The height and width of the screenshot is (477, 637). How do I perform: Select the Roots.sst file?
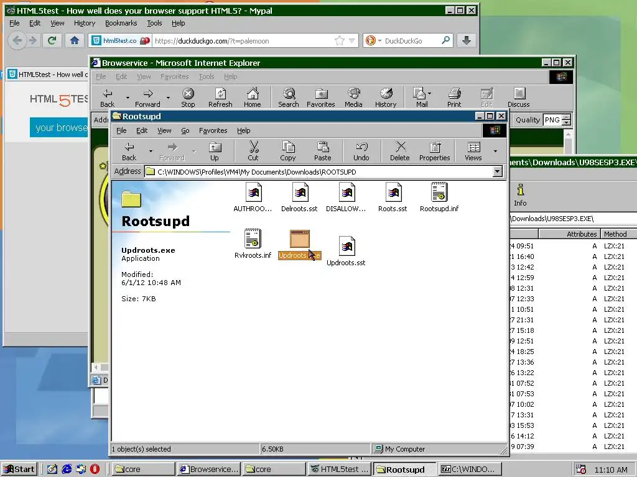(x=393, y=198)
